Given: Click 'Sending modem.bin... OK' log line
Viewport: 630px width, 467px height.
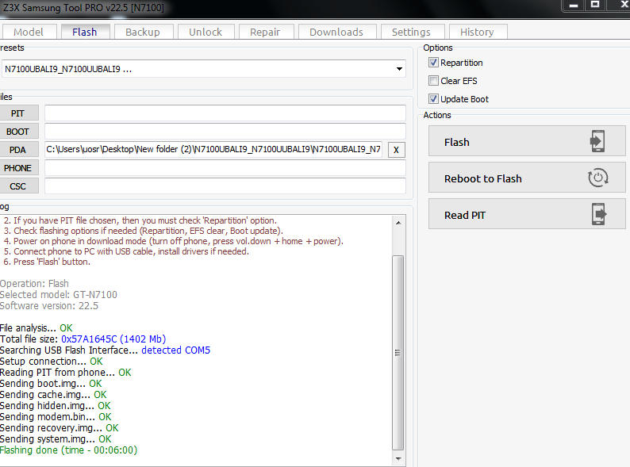Looking at the screenshot, I should point(56,417).
